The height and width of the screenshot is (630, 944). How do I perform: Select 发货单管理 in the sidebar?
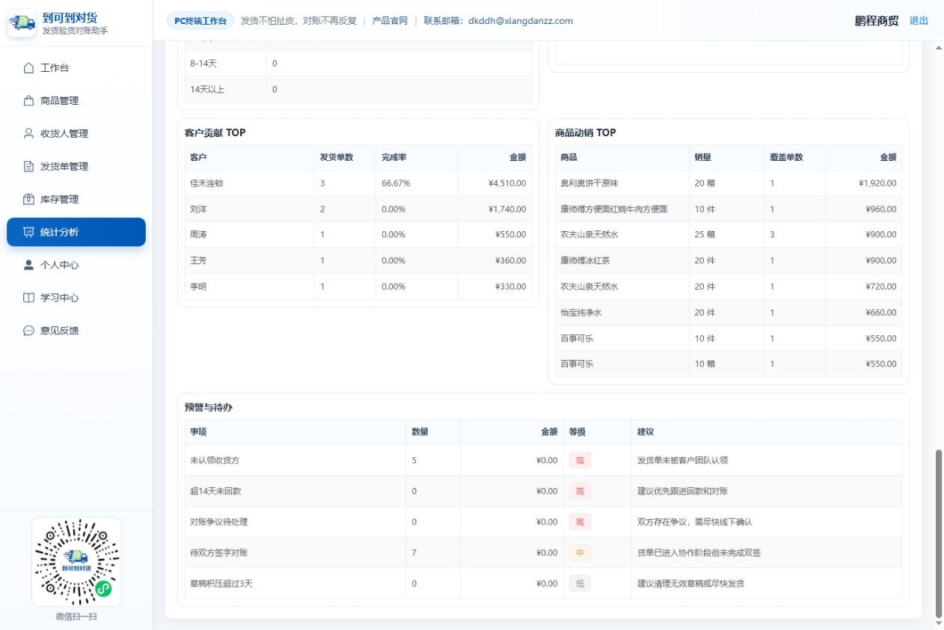point(76,167)
